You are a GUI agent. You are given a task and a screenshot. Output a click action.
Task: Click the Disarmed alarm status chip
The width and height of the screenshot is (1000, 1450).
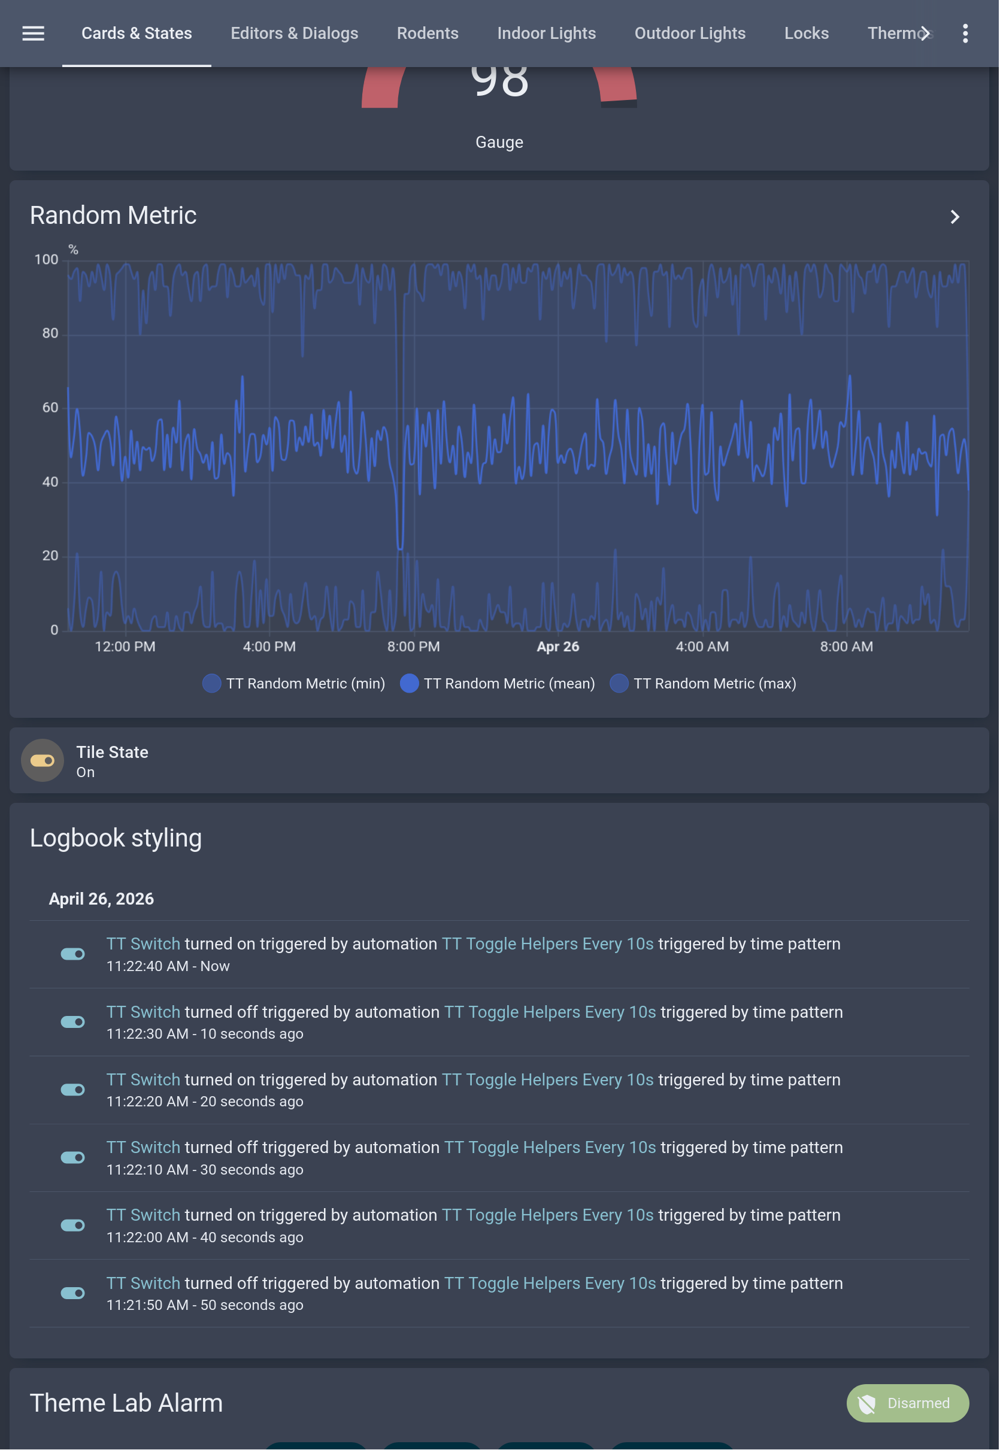pyautogui.click(x=908, y=1404)
